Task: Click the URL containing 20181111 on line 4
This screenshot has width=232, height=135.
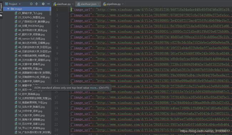Action: point(163,26)
